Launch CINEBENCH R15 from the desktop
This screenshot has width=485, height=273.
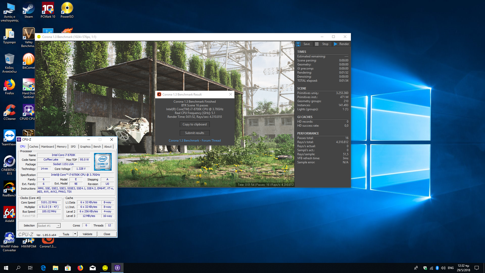pos(9,166)
